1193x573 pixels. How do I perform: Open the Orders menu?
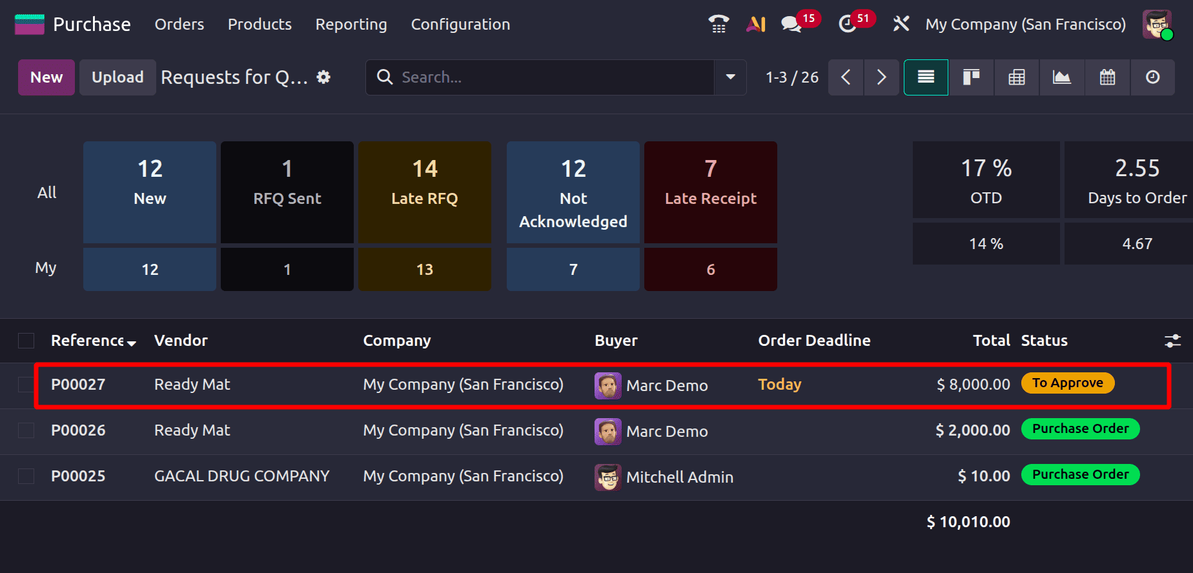click(x=179, y=25)
